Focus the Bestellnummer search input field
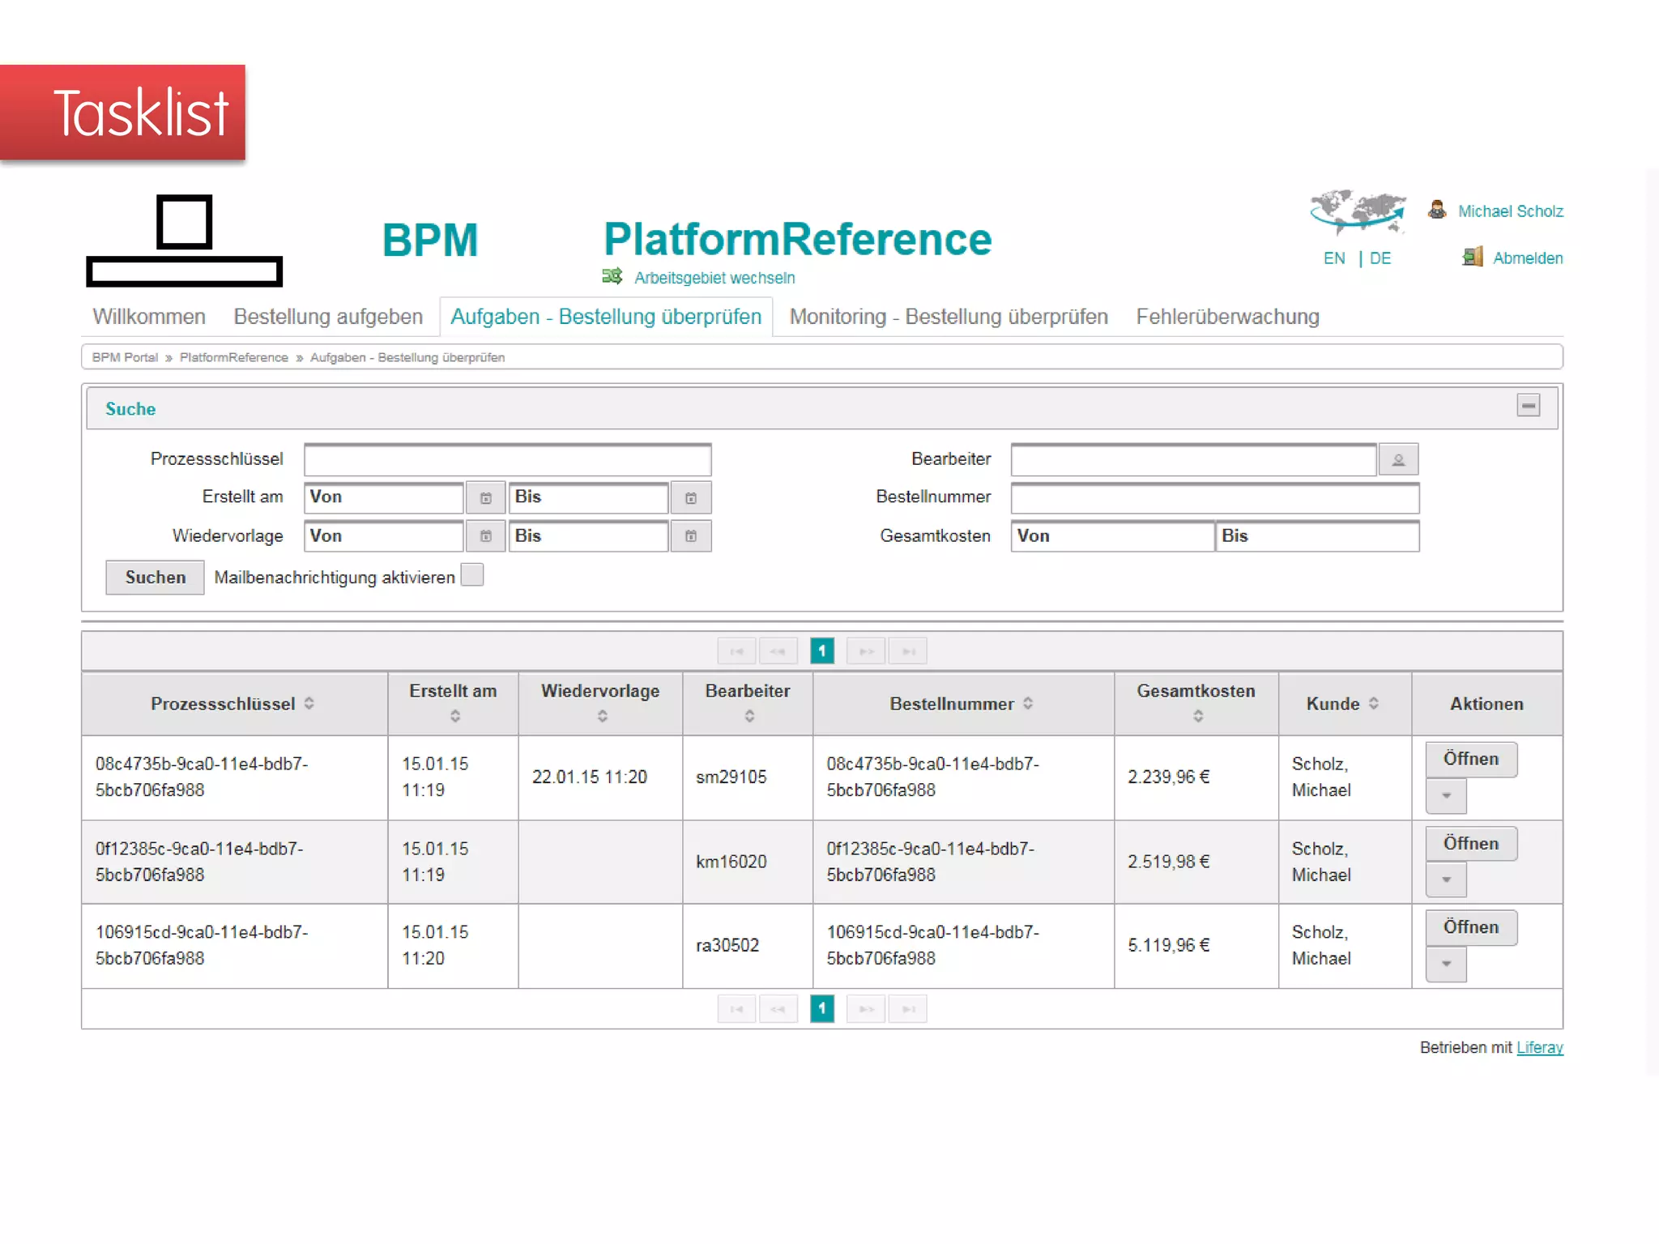Viewport: 1659px width, 1244px height. [1214, 498]
